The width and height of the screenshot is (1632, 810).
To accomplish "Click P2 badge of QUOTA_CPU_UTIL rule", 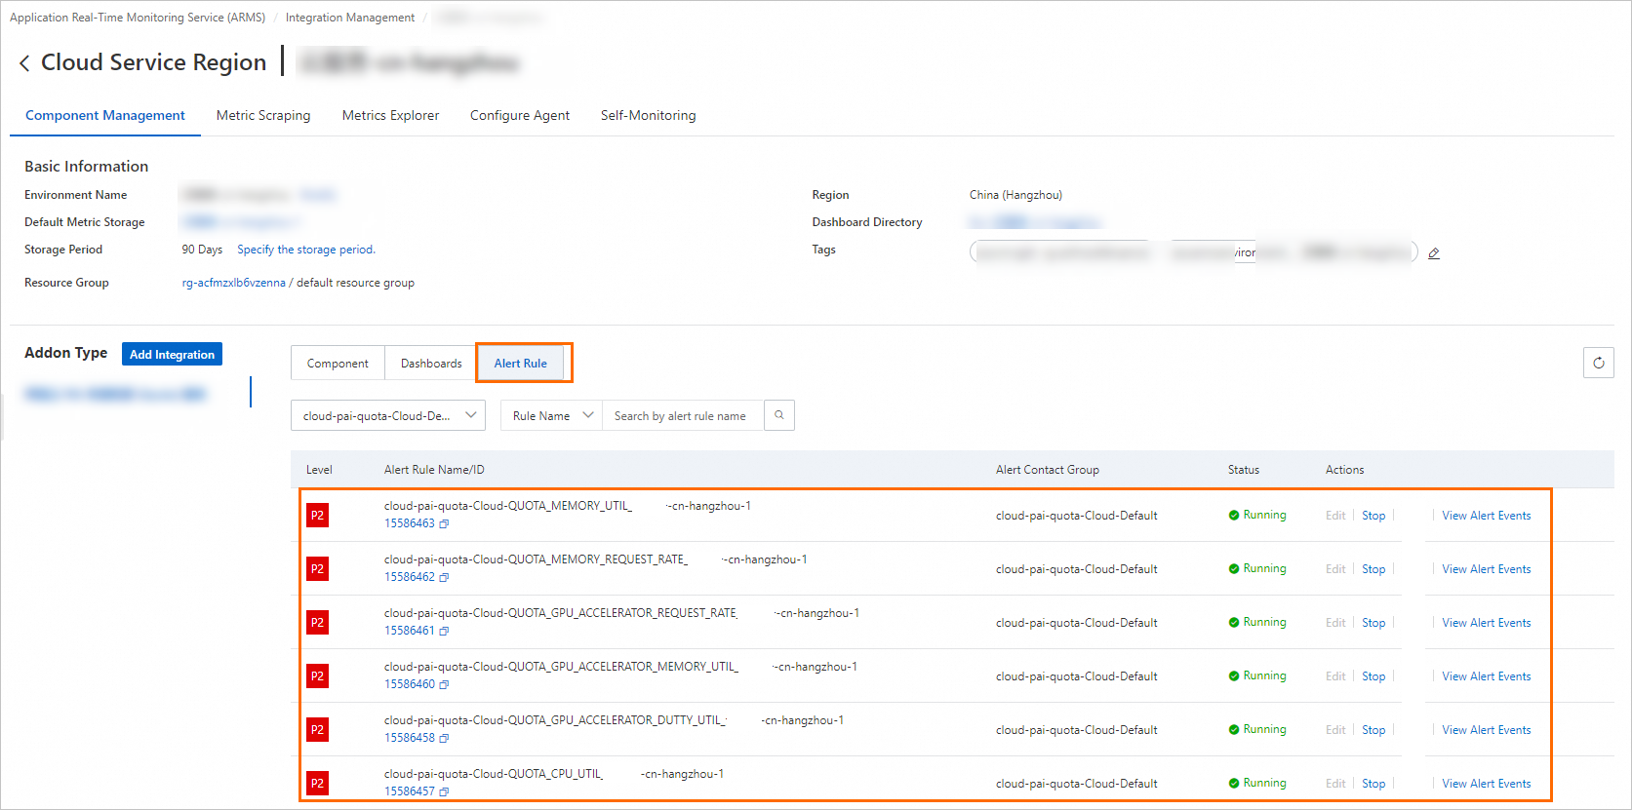I will tap(317, 783).
